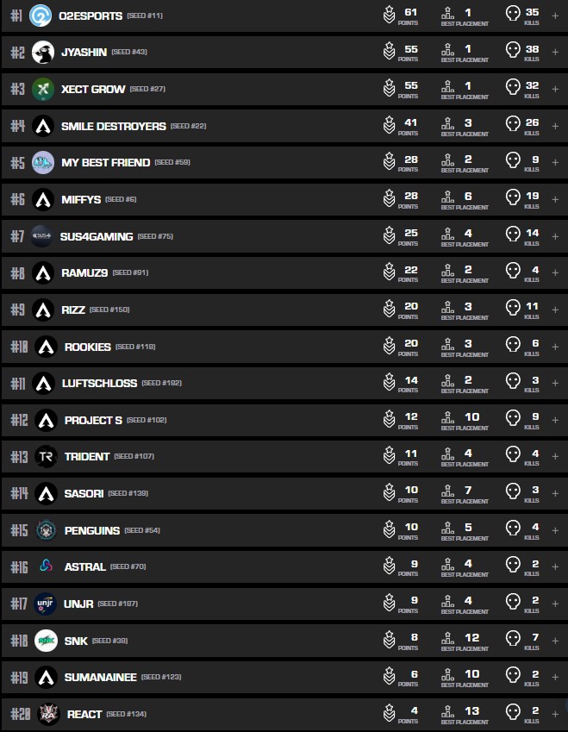Click the MY BEST FRIEND team logo
Screen dimensions: 568x732
[x=43, y=162]
